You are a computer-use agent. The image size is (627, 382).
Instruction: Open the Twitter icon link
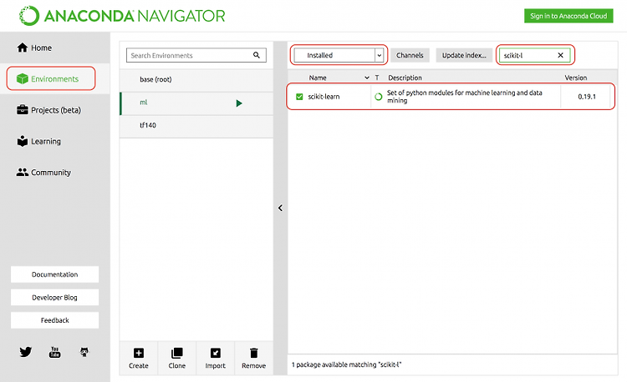[26, 352]
